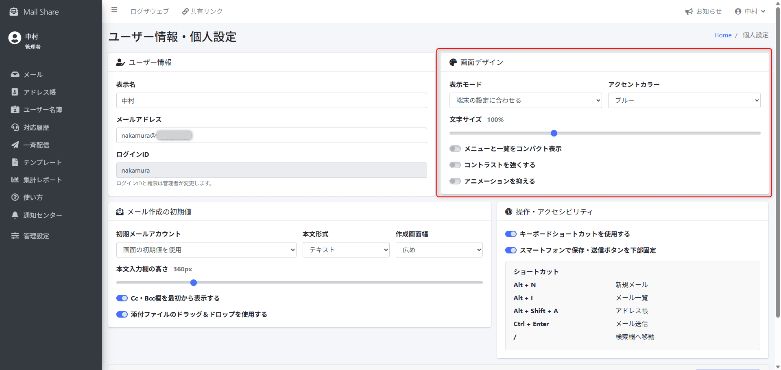The height and width of the screenshot is (370, 781).
Task: Click the 画面デザイン palette icon
Action: point(453,62)
